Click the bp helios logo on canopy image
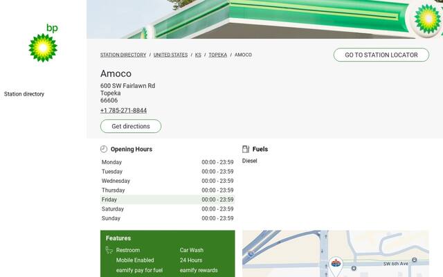This screenshot has width=443, height=277. [x=427, y=19]
